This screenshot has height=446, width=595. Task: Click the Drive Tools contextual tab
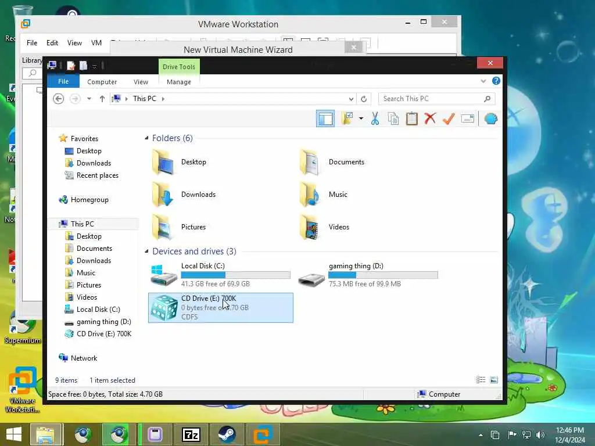(x=179, y=67)
